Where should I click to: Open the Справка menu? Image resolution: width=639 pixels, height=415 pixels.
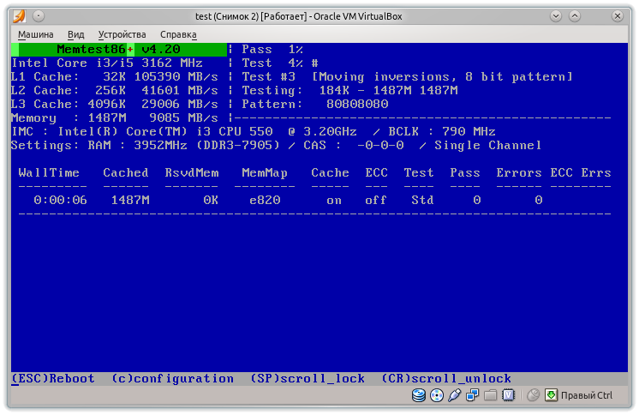click(x=178, y=34)
